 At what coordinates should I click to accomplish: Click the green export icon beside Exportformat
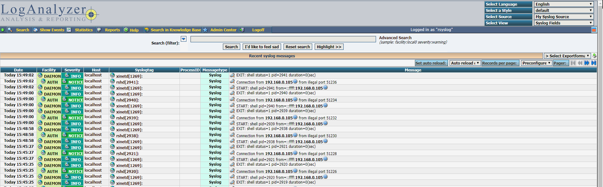coord(594,56)
